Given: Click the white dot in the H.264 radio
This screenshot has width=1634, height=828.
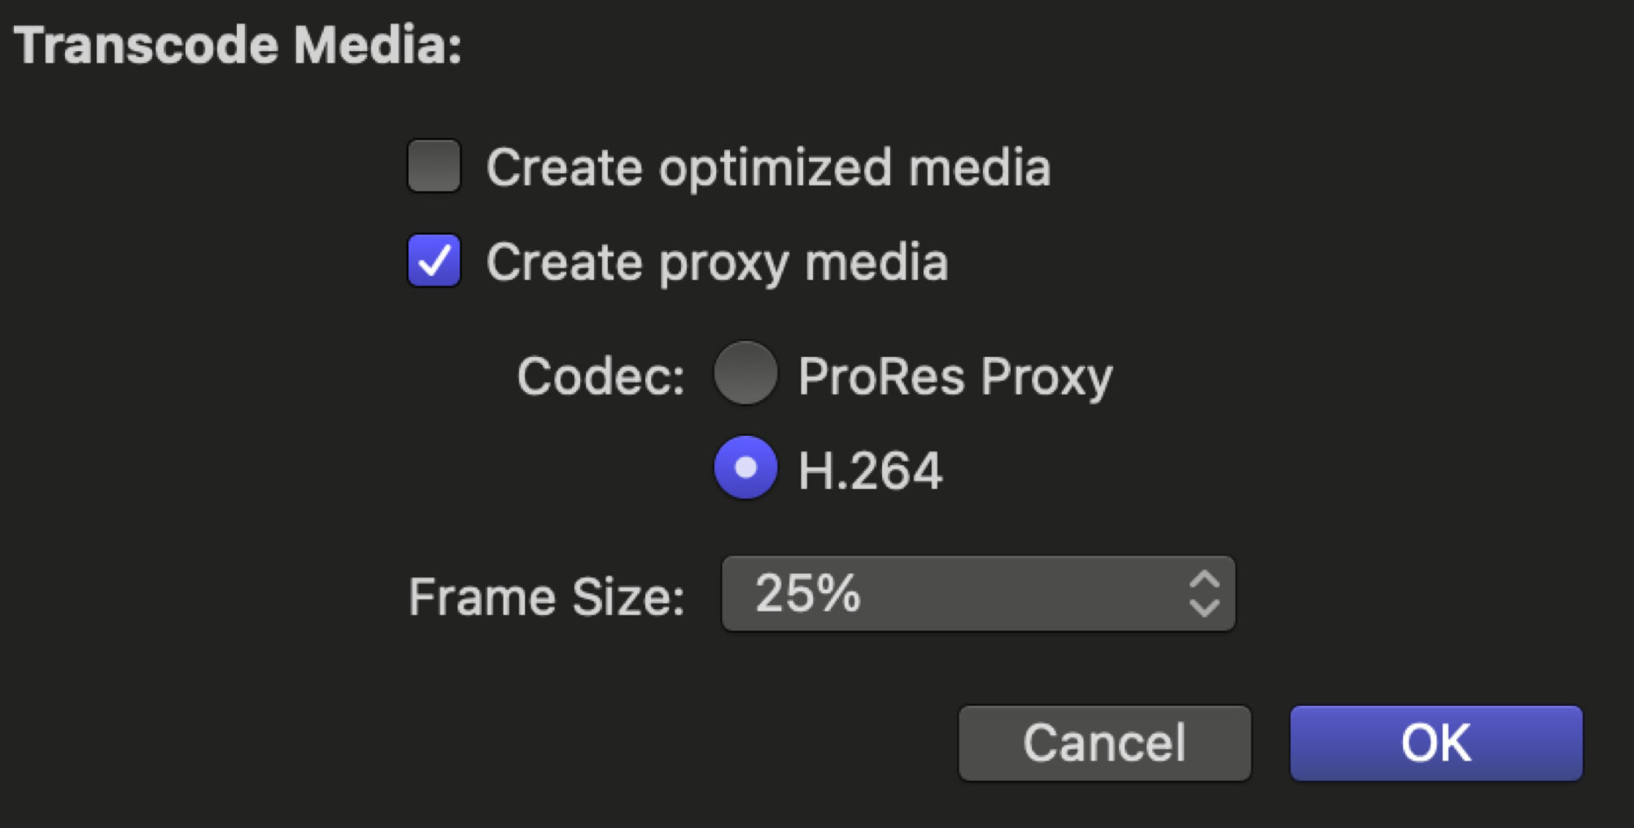Looking at the screenshot, I should click(x=745, y=468).
